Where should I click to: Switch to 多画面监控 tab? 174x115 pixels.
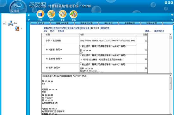[129, 23]
